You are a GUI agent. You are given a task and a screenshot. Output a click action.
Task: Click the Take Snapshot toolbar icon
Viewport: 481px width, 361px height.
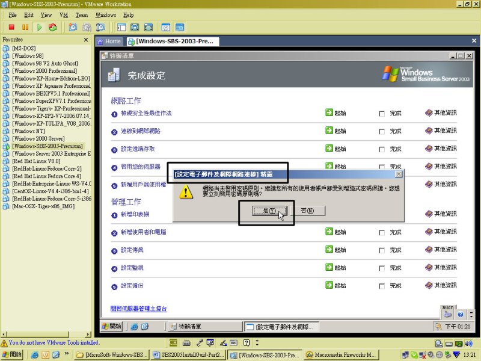coord(73,27)
